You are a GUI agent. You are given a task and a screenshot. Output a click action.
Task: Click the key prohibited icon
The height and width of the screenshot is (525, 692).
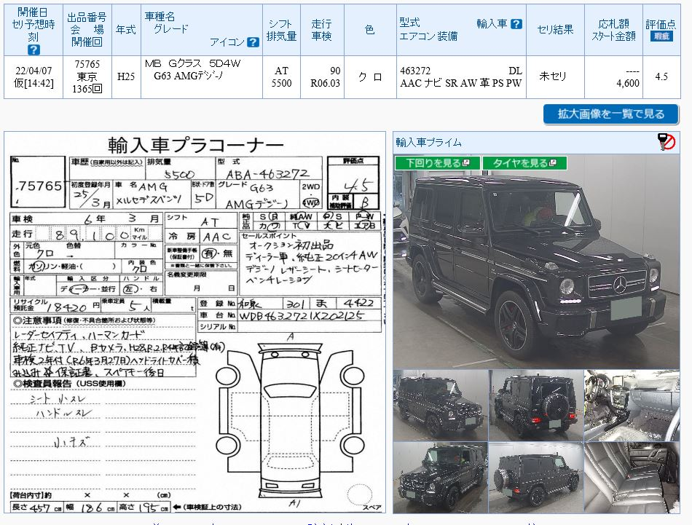667,142
